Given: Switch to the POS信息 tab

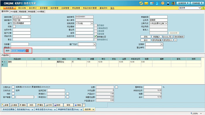Looking at the screenshot, I should point(14,12).
